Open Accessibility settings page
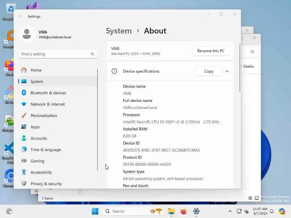Image resolution: width=291 pixels, height=218 pixels. 57,172
